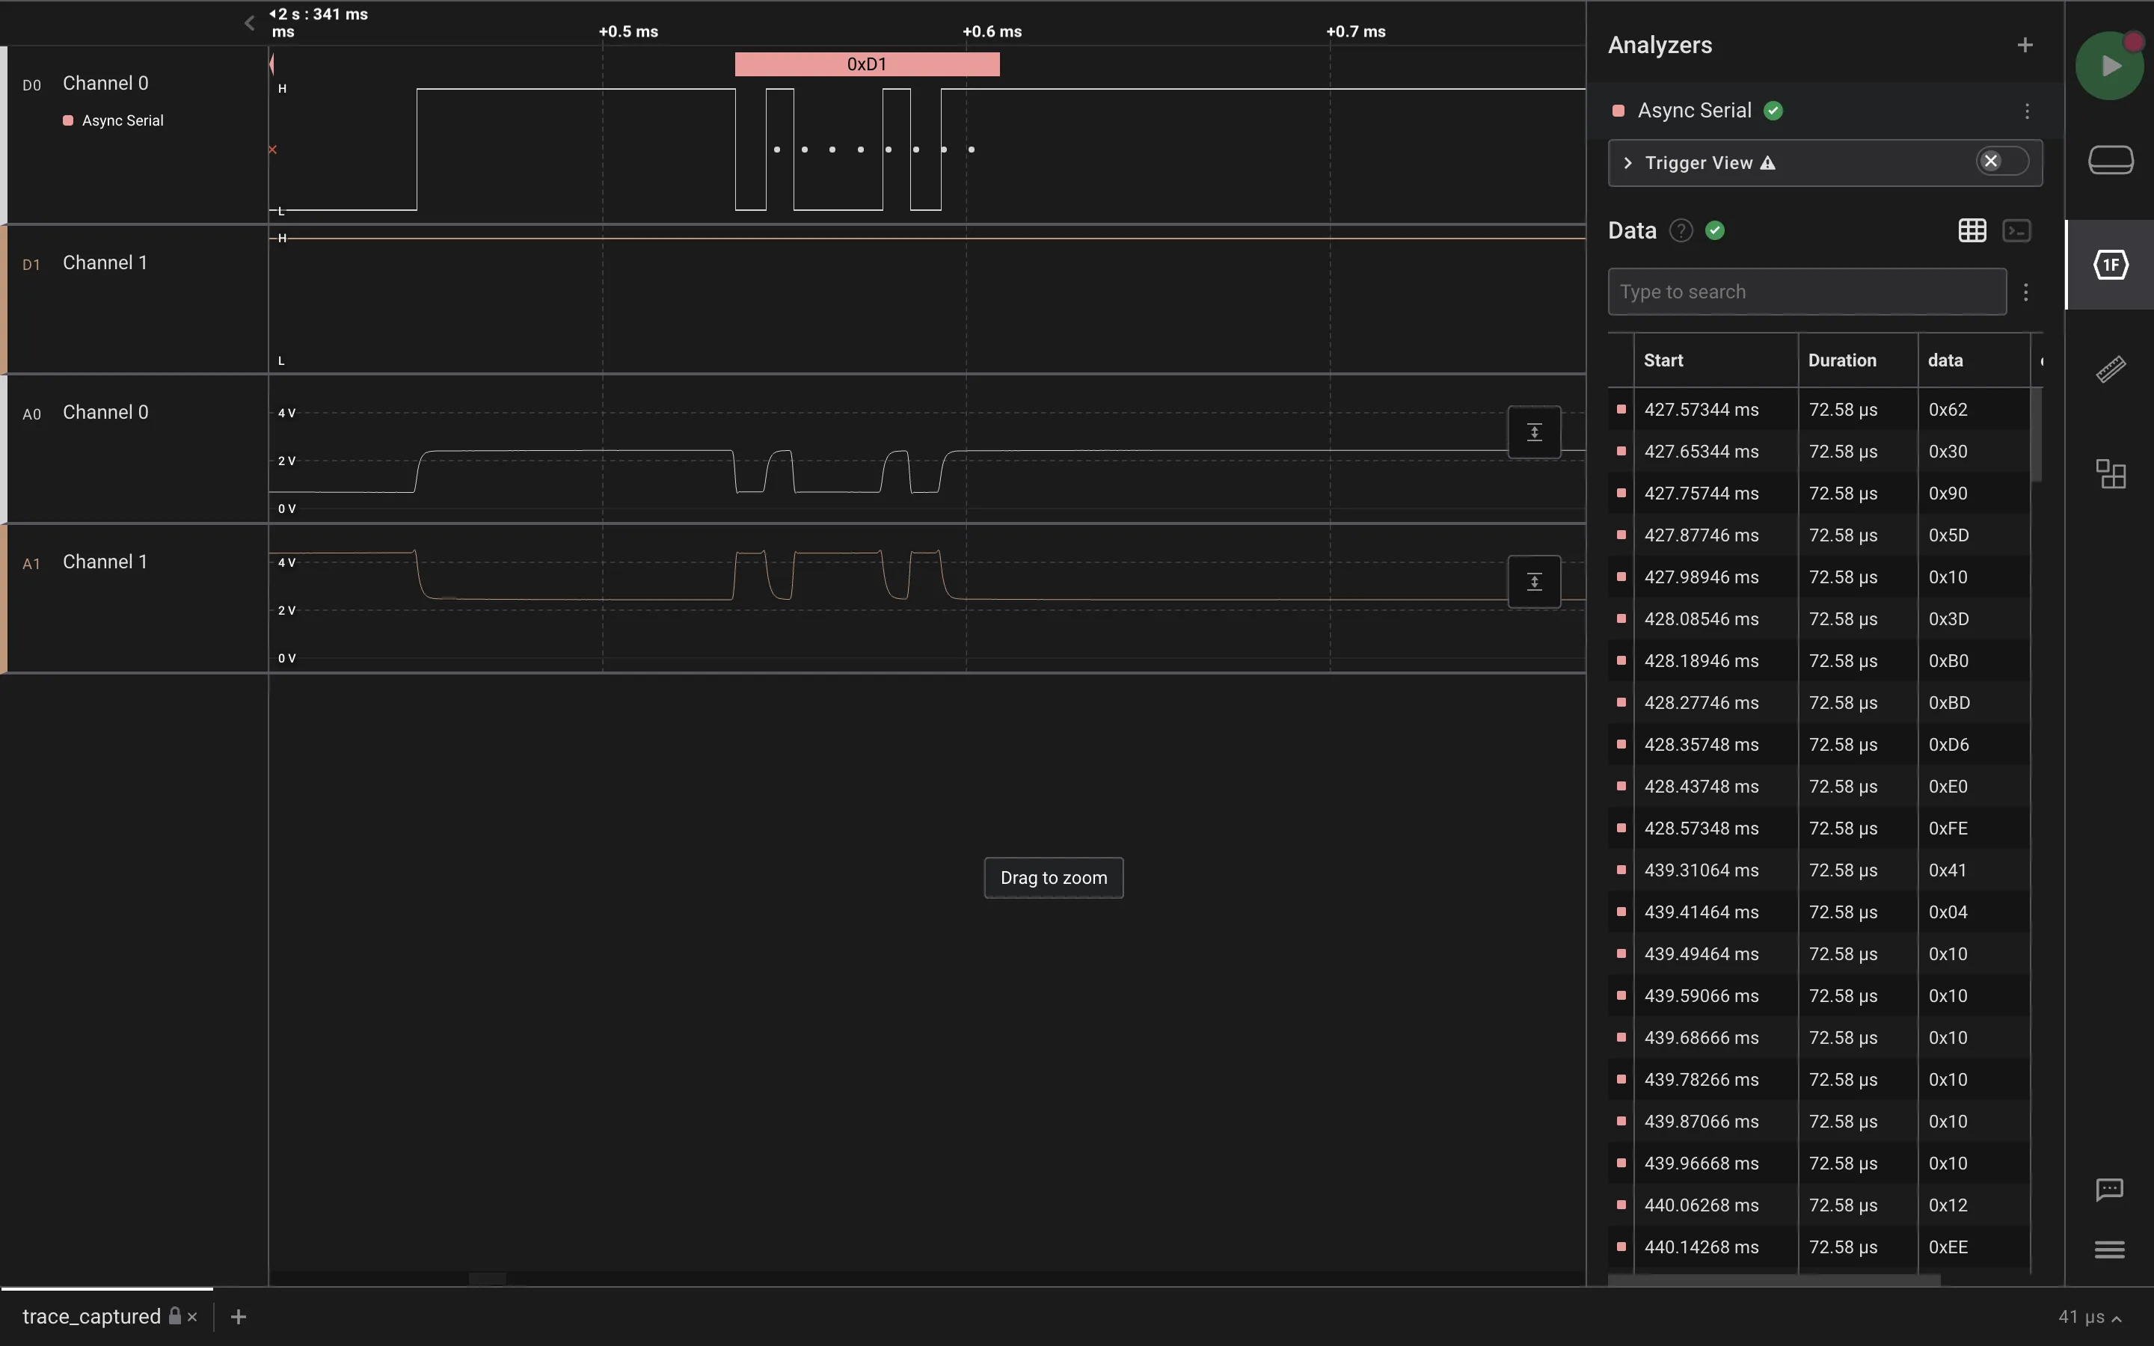This screenshot has width=2154, height=1346.
Task: Open Async Serial analyzer options menu
Action: coord(2027,111)
